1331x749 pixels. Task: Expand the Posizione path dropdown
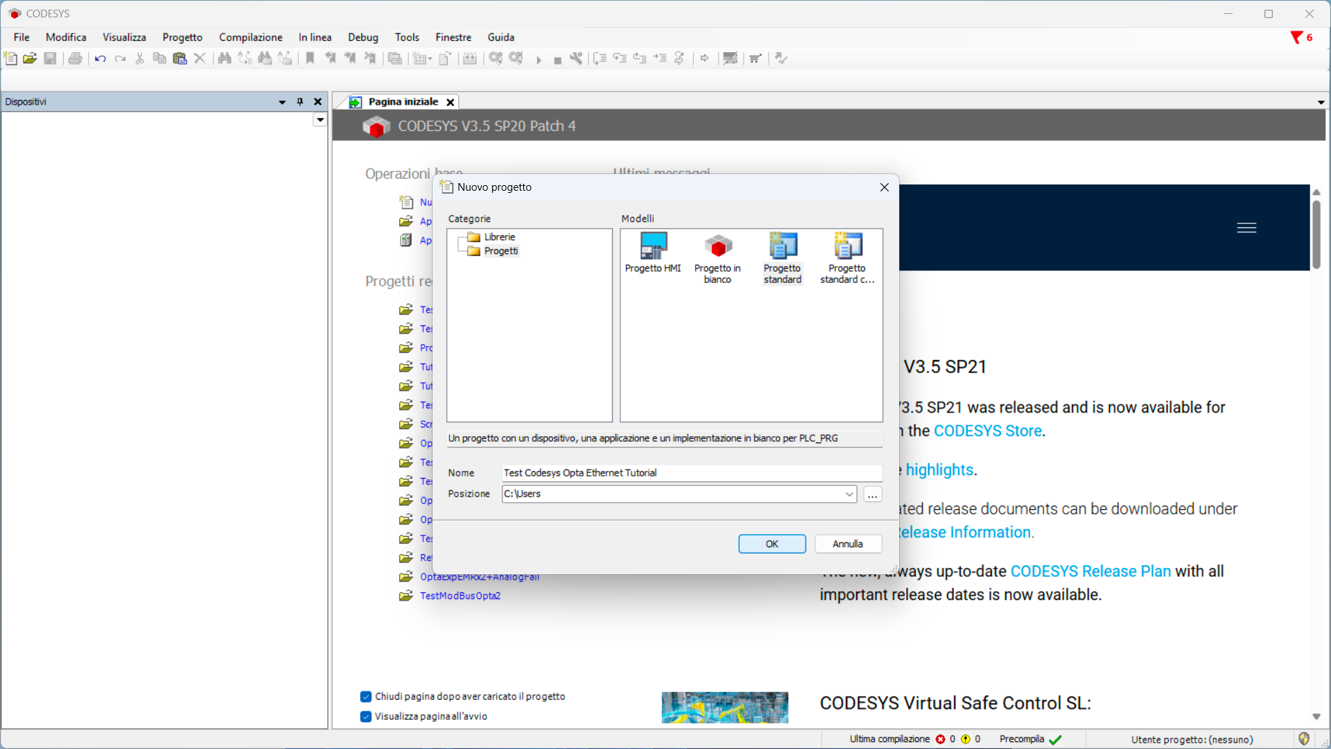pyautogui.click(x=849, y=494)
